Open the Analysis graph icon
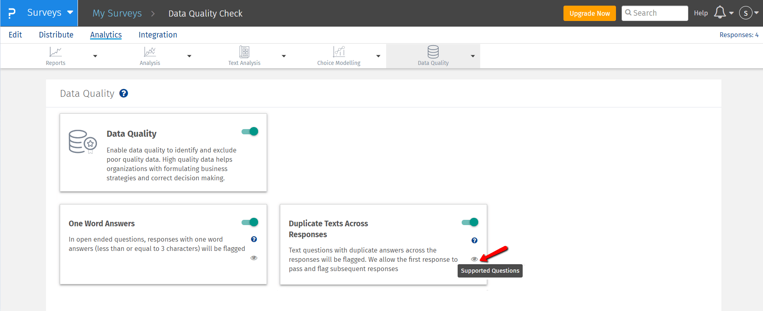Viewport: 763px width, 311px height. click(150, 52)
